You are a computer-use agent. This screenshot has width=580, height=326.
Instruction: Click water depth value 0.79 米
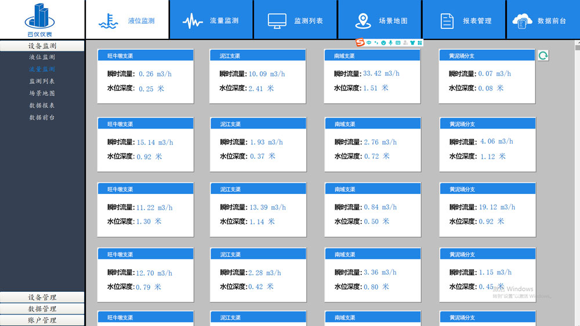[x=148, y=287]
